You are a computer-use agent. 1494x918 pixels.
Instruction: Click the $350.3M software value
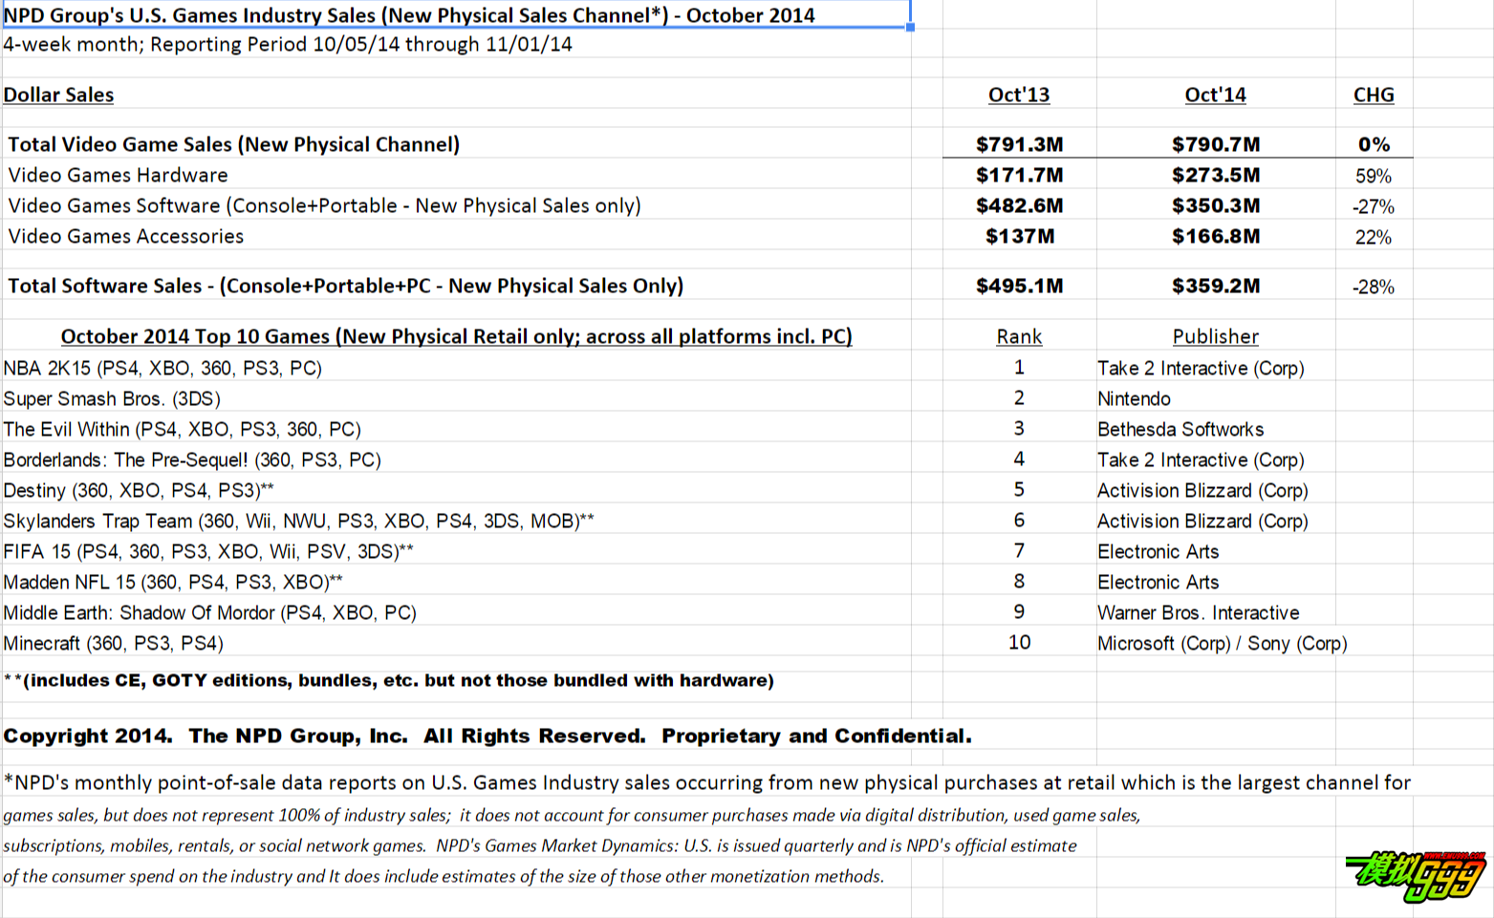[x=1216, y=205]
